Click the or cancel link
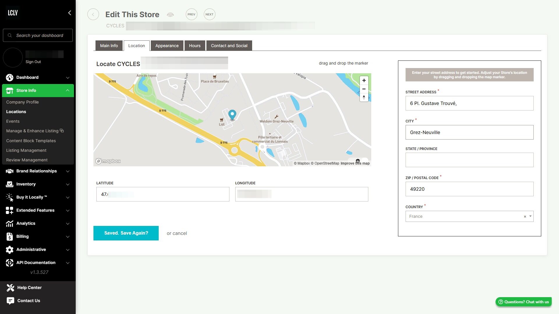Viewport: 559px width, 314px height. (x=177, y=233)
